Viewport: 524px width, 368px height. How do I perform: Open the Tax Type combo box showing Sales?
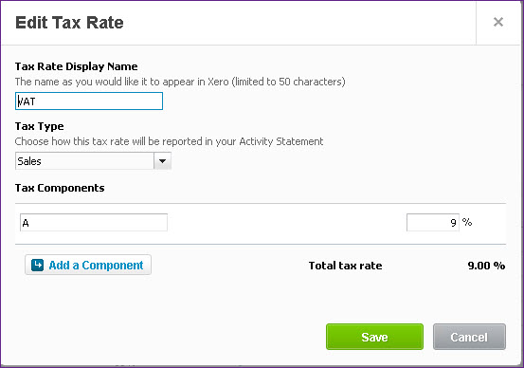(x=93, y=161)
